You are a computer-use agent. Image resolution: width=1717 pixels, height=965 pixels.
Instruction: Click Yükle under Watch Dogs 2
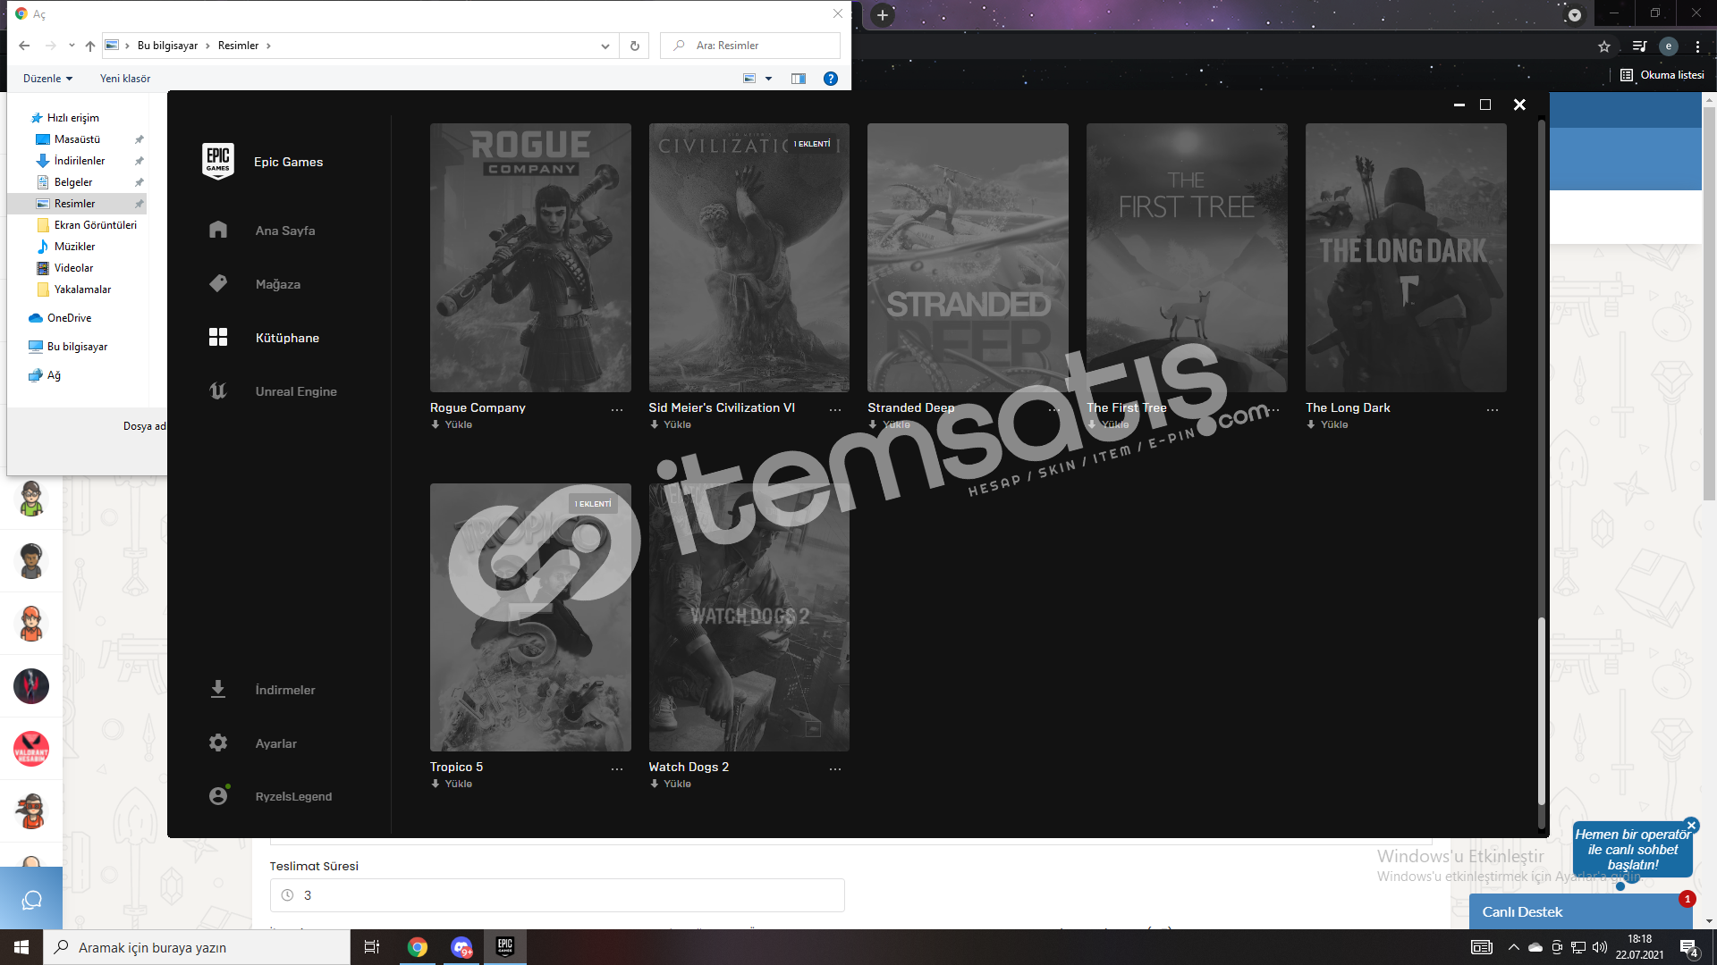pos(671,784)
